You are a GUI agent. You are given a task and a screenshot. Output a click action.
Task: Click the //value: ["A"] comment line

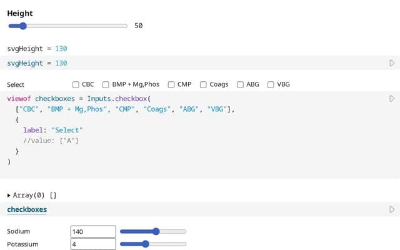[x=51, y=141]
